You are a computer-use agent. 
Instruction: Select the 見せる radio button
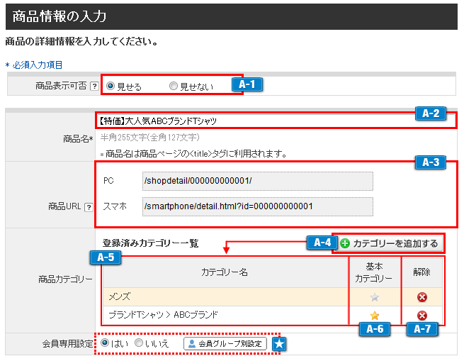tap(111, 87)
